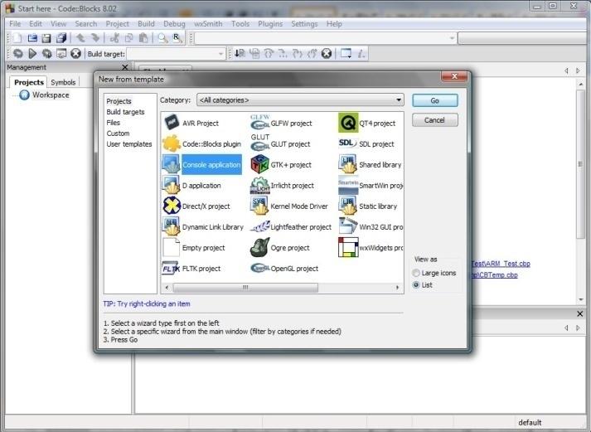Select Files wizard type

113,123
